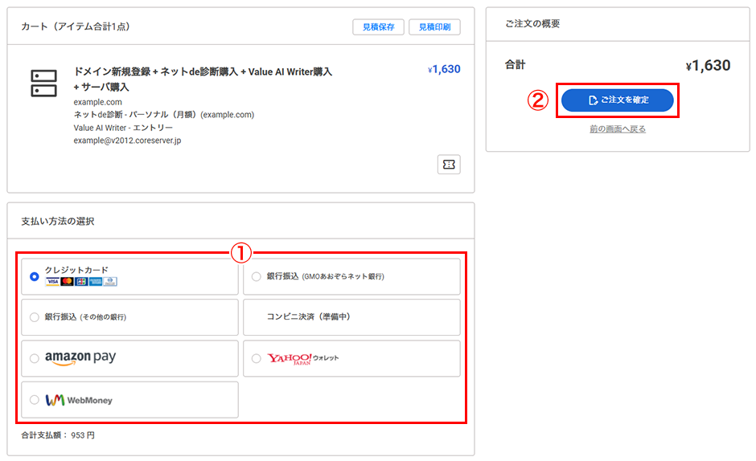
Task: Click the ドメイン新規登録 item title
Action: coord(203,79)
